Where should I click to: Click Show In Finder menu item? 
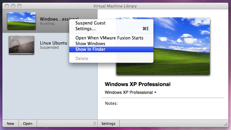tap(111, 49)
